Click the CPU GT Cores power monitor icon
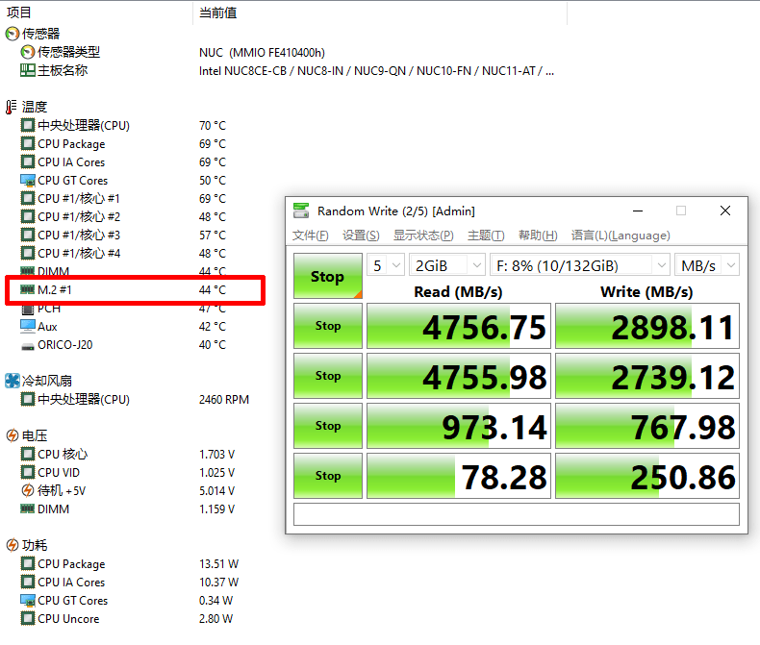Screen dimensions: 760x645 (x=28, y=601)
